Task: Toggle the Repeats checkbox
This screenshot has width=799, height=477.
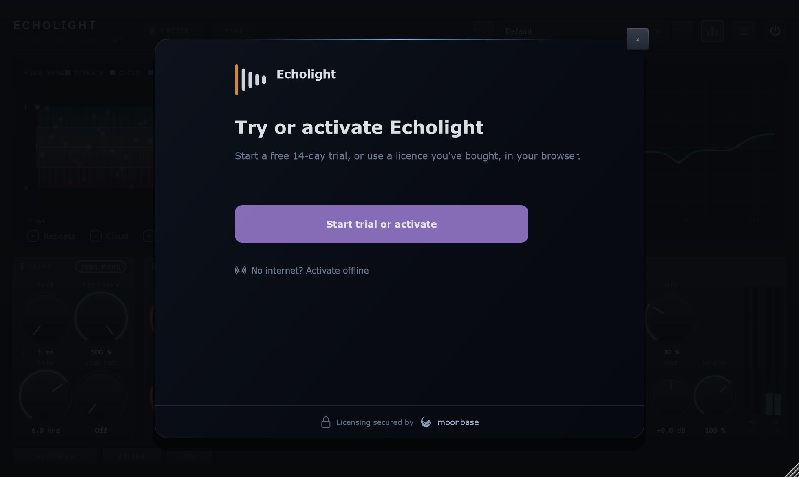Action: click(33, 236)
